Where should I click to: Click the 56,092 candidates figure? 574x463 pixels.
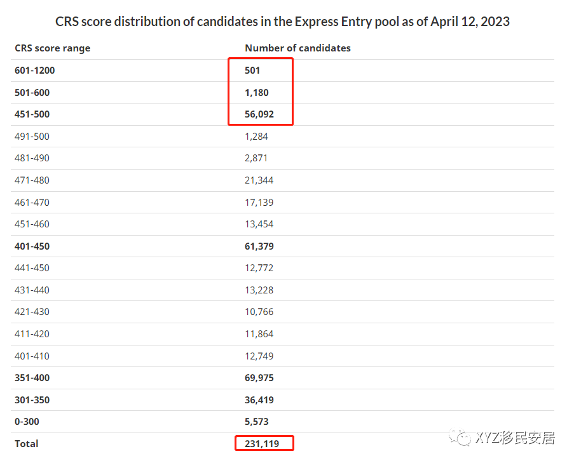(259, 114)
